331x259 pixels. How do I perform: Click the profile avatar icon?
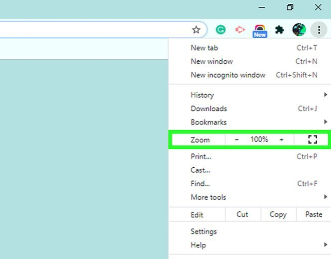click(x=299, y=30)
